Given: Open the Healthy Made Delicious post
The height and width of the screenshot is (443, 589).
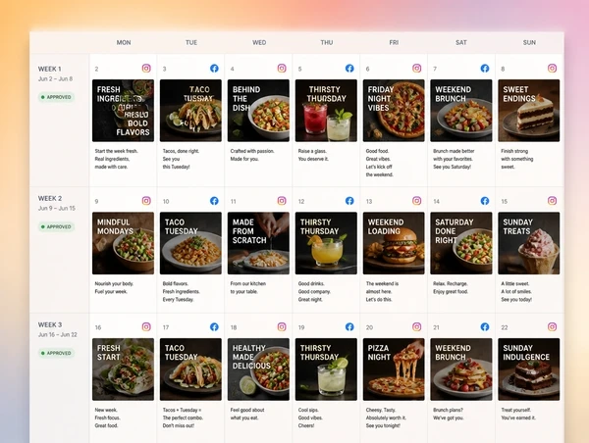Looking at the screenshot, I should [258, 369].
